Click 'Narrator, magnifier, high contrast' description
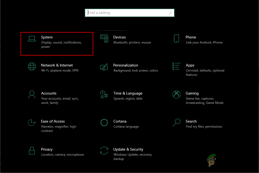The width and height of the screenshot is (259, 173). pos(59,129)
